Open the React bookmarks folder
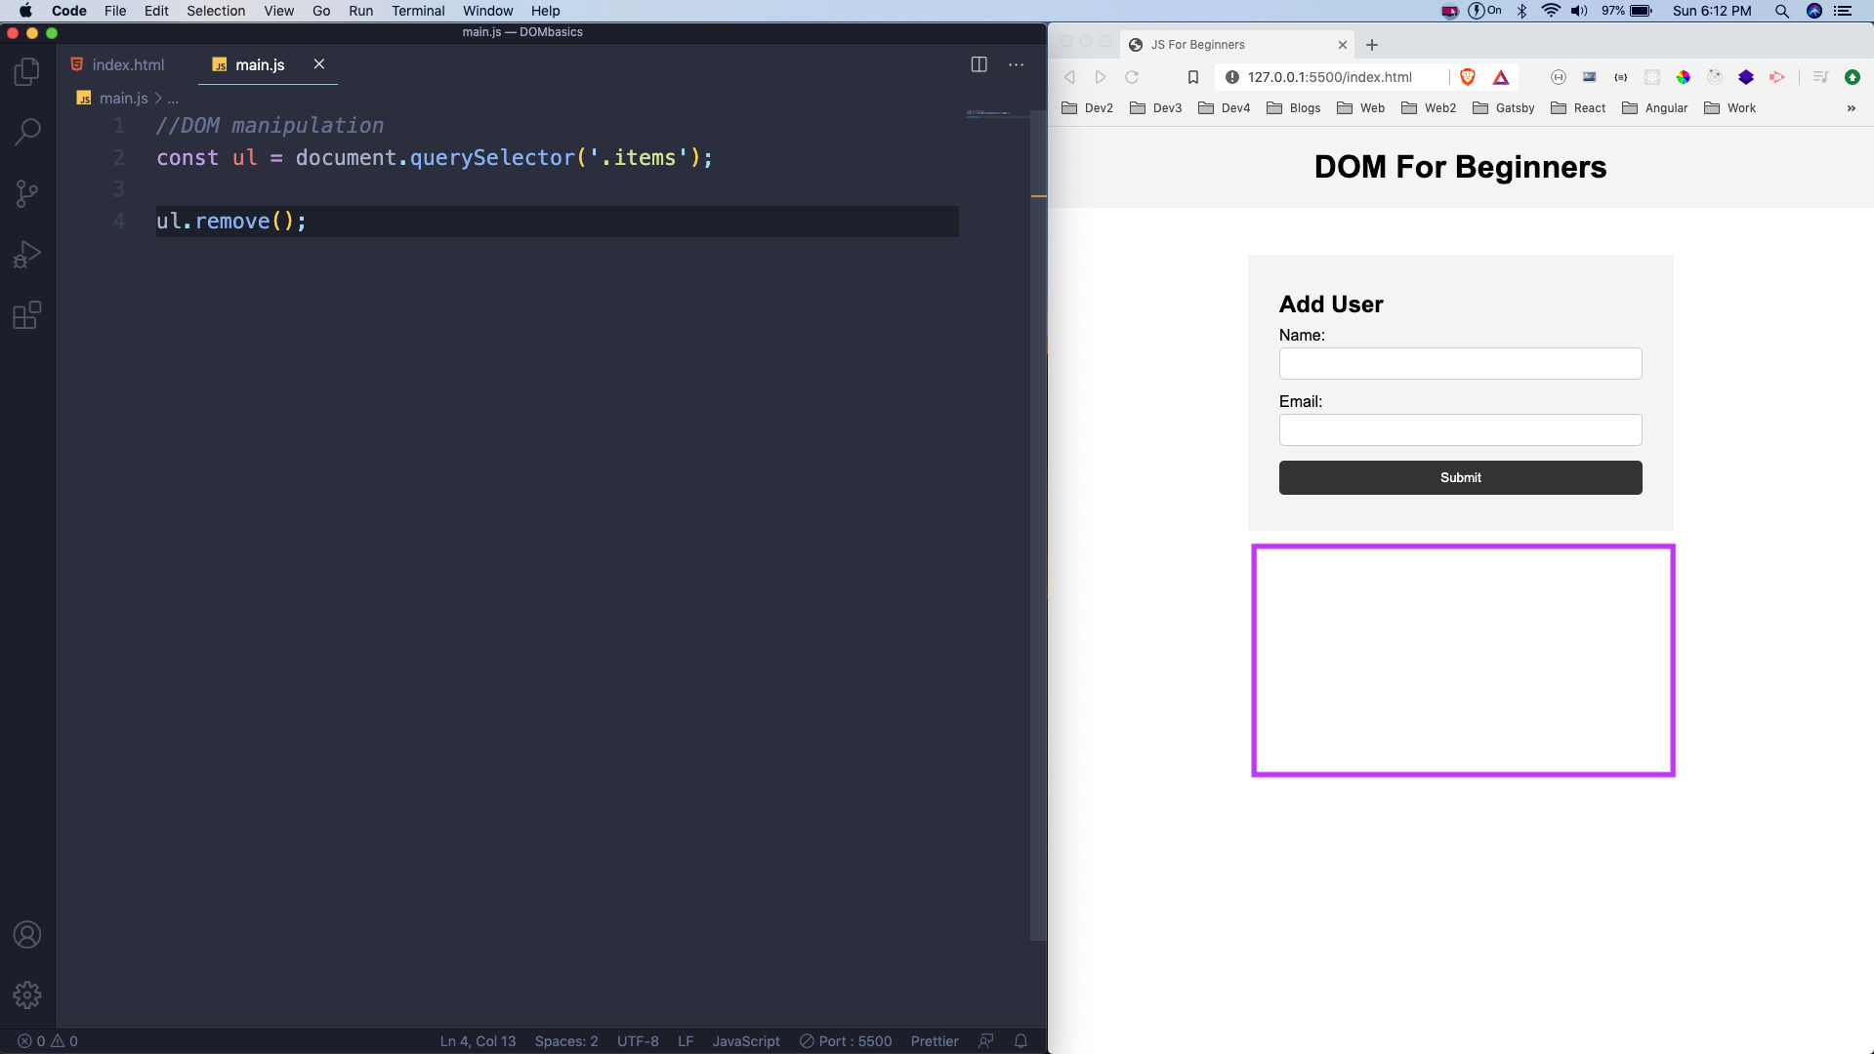The width and height of the screenshot is (1874, 1054). 1577,108
